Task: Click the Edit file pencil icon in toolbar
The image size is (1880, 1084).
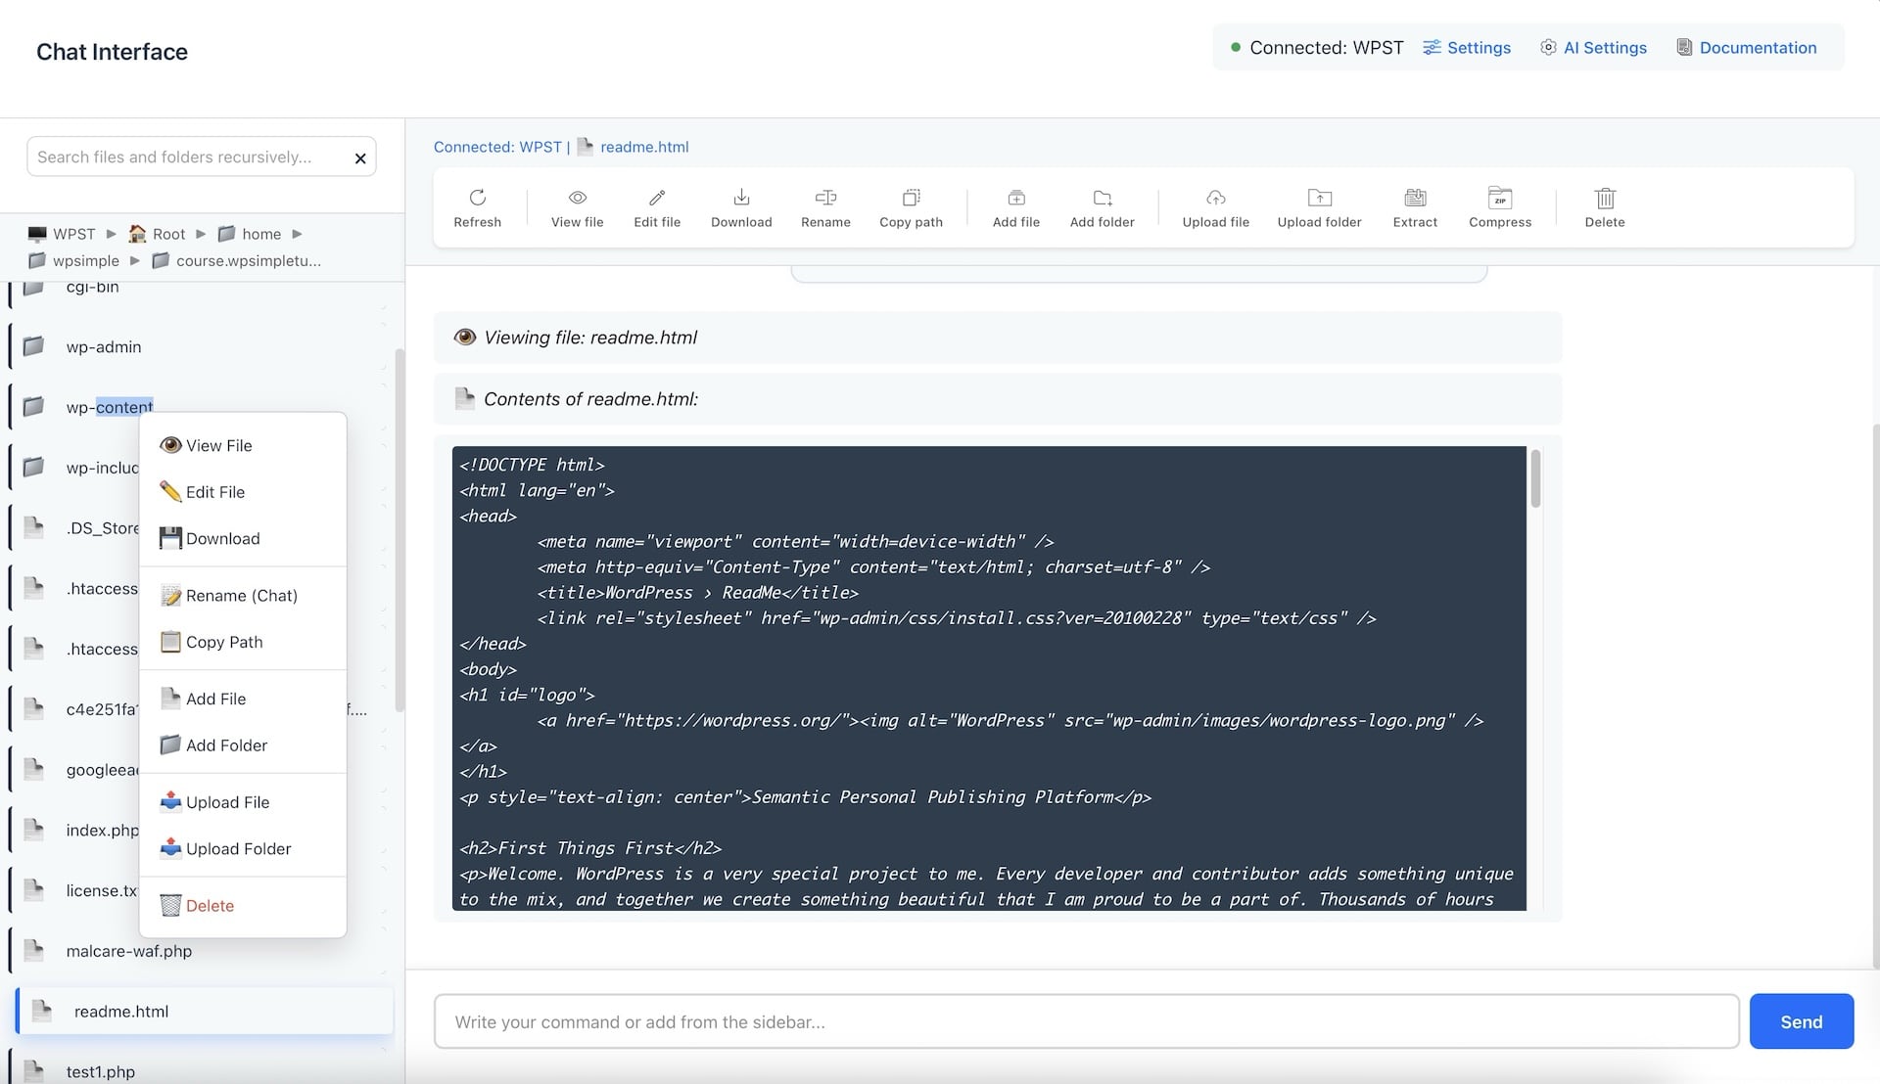Action: pos(657,198)
